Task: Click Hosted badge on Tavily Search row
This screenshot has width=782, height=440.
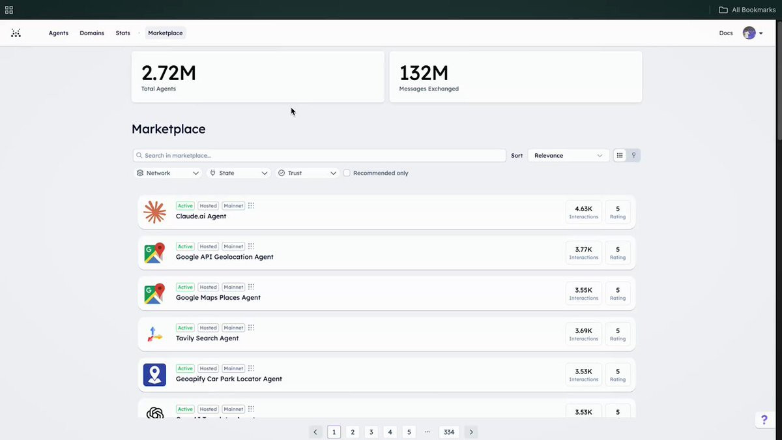Action: point(209,328)
